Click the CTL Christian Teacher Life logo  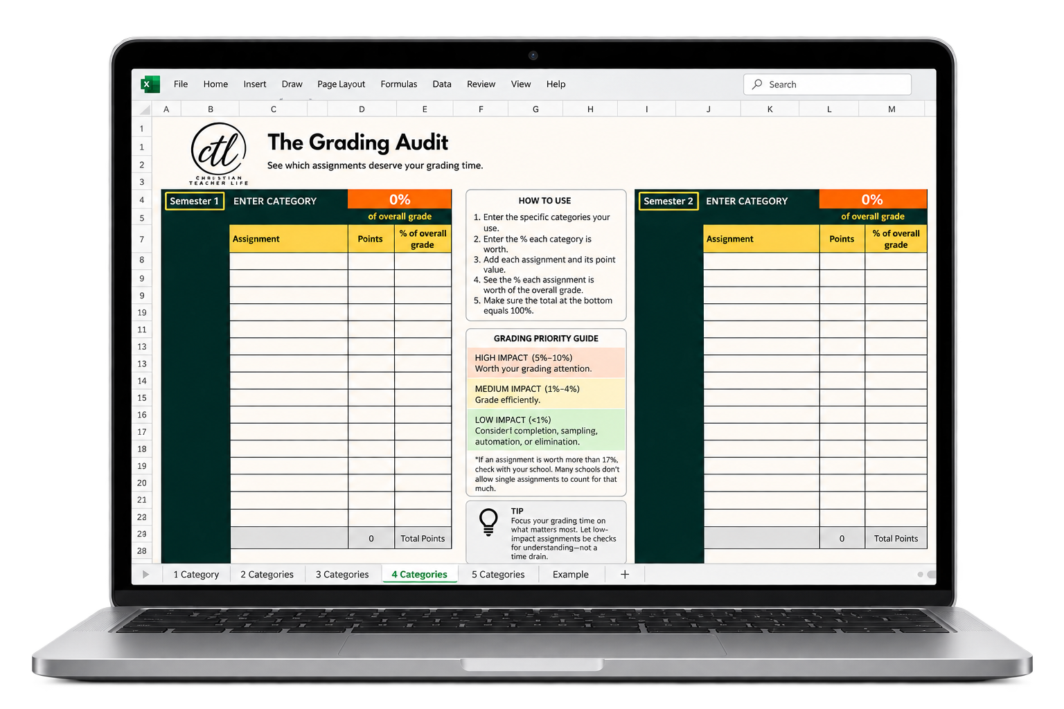(x=218, y=154)
